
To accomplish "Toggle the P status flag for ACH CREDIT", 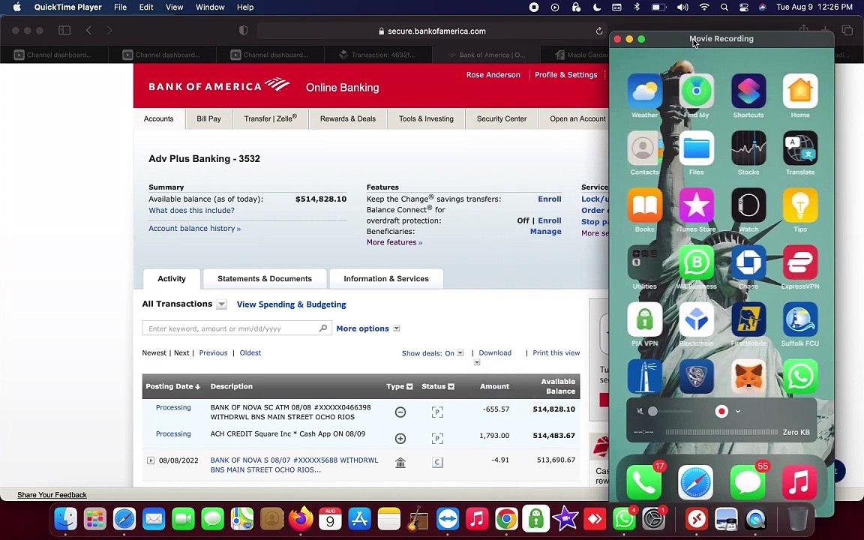I will pyautogui.click(x=437, y=439).
